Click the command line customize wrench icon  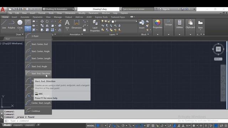tap(2, 118)
